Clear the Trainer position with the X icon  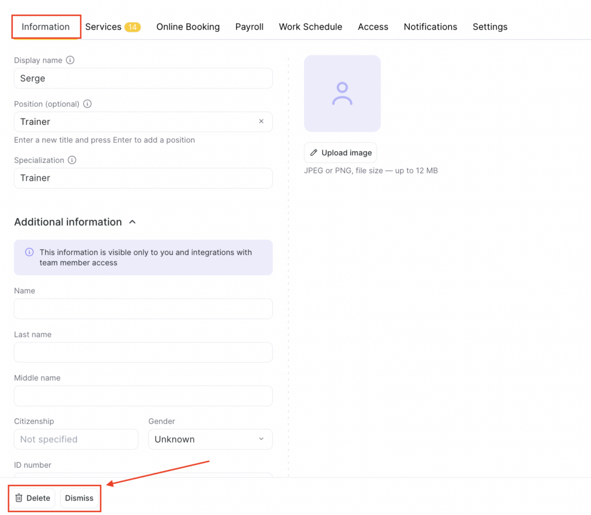[x=261, y=121]
